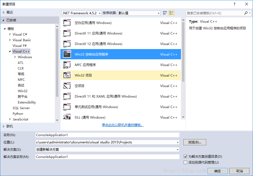253x176 pixels.
Task: Click 取消 to cancel the dialog
Action: click(x=240, y=171)
